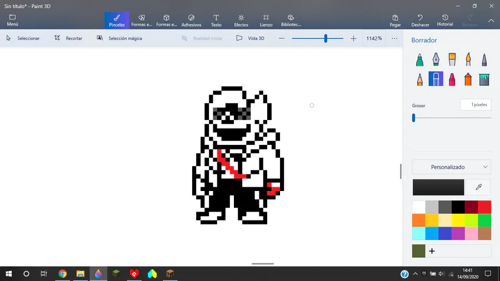500x281 pixels.
Task: Zoom in with the plus button
Action: click(353, 38)
